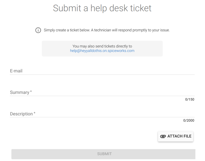Click the asterisk next to Description
Viewport: 205px width, 161px height.
pyautogui.click(x=35, y=113)
